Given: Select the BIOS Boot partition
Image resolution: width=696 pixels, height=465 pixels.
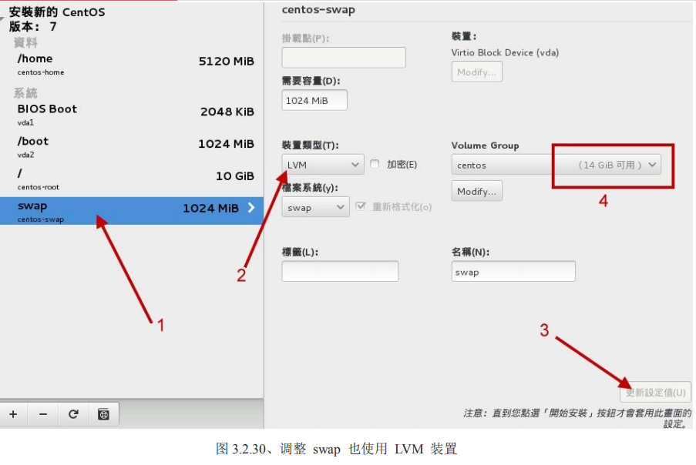Looking at the screenshot, I should pyautogui.click(x=46, y=109).
